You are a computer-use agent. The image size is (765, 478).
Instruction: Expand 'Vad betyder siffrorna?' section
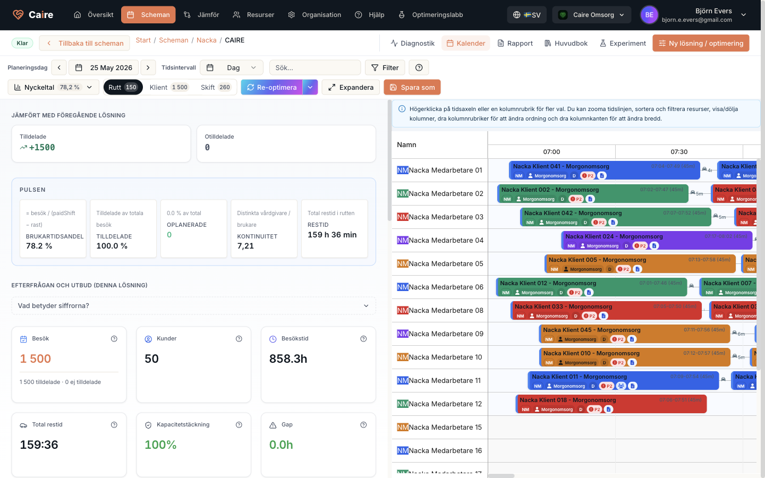tap(193, 306)
